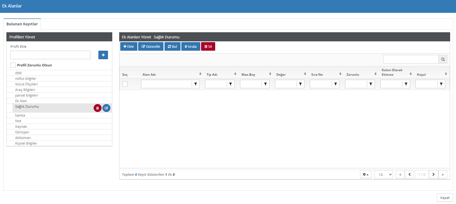Switch to the Bulunan Kayıtlar tab
Screen dimensions: 456x204
[x=22, y=24]
